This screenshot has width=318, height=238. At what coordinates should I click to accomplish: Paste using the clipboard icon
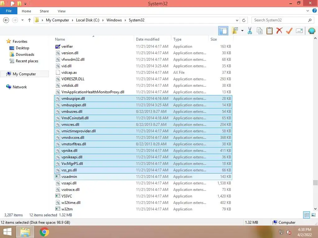pyautogui.click(x=269, y=31)
